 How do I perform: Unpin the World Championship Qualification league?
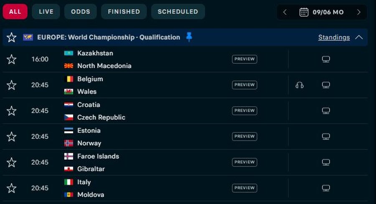coord(189,37)
